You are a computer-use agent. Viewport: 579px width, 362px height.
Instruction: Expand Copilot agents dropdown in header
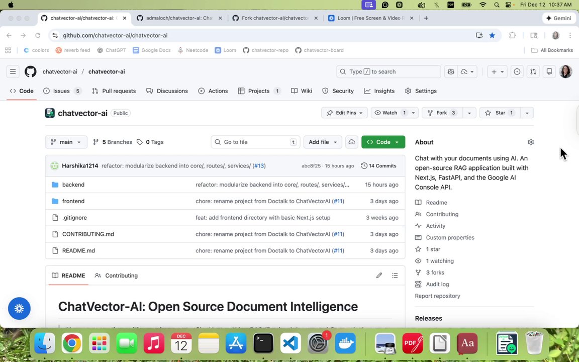[467, 72]
